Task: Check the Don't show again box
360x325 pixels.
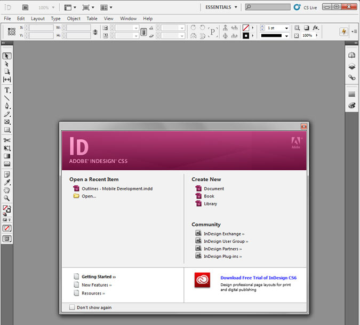Action: [72, 307]
